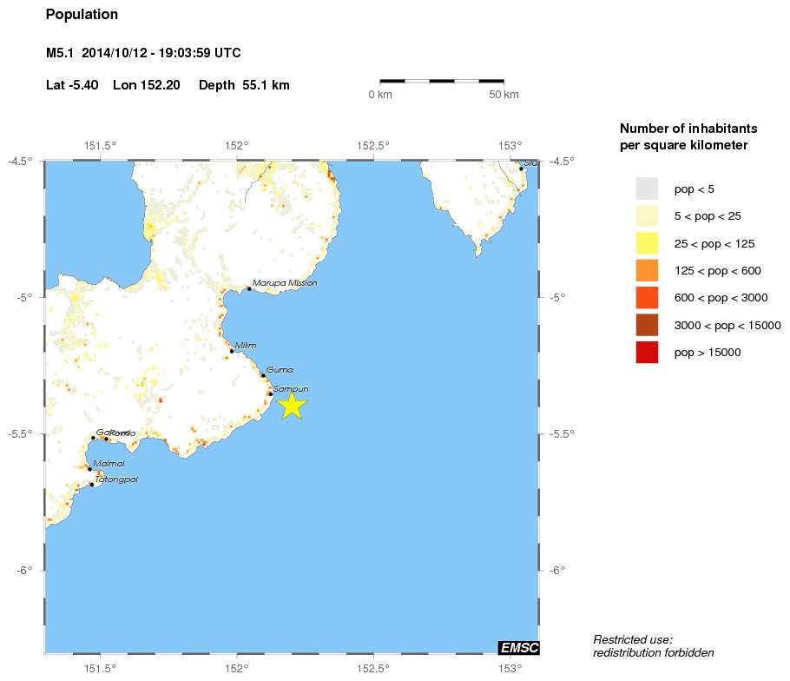Image resolution: width=790 pixels, height=681 pixels.
Task: Click the yellow '25 < pop < 125' swatch
Action: (x=647, y=243)
